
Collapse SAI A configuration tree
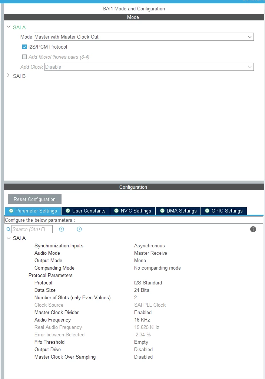[9, 238]
